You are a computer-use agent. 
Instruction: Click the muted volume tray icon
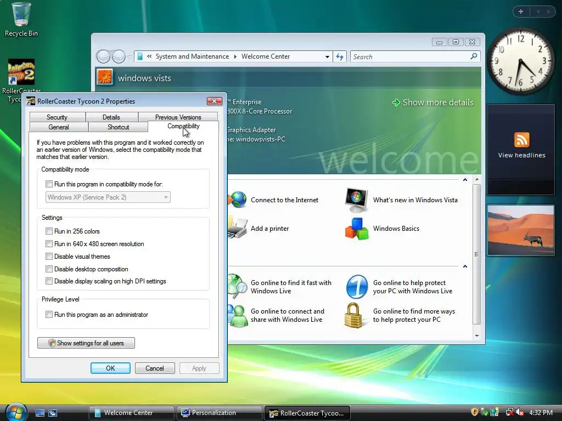tap(520, 412)
